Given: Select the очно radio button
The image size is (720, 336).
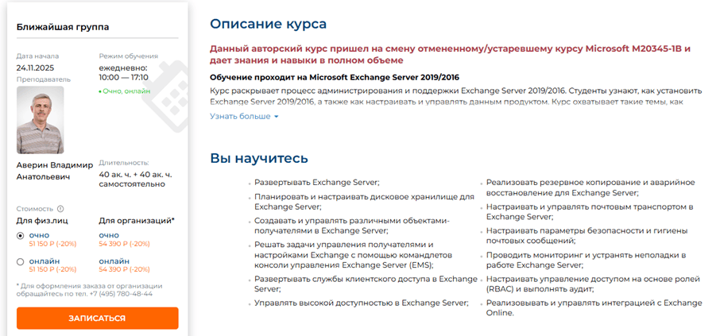Looking at the screenshot, I should pos(20,235).
